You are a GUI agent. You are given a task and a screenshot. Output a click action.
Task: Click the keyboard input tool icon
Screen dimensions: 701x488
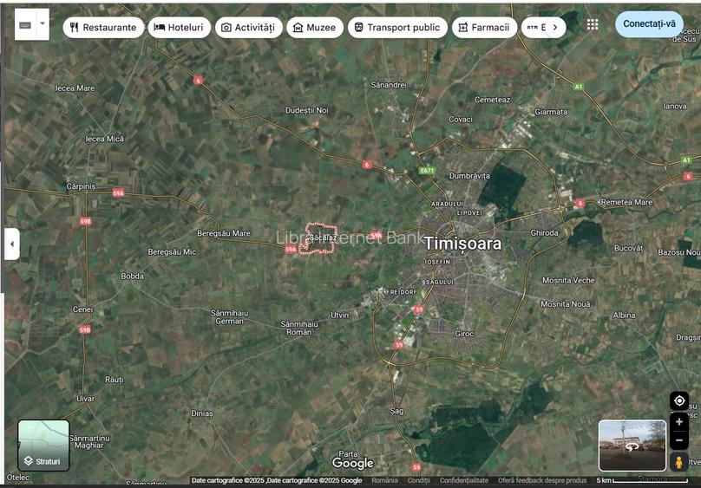coord(25,25)
